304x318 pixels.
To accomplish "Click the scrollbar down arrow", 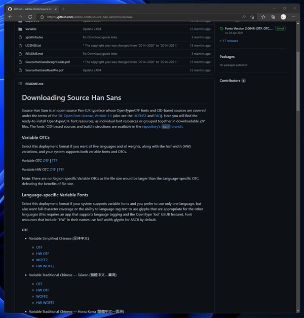I will pyautogui.click(x=298, y=311).
